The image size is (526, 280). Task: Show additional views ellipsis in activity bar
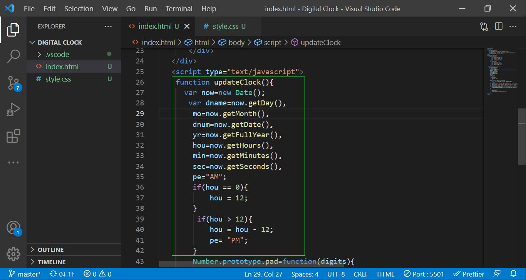(13, 163)
